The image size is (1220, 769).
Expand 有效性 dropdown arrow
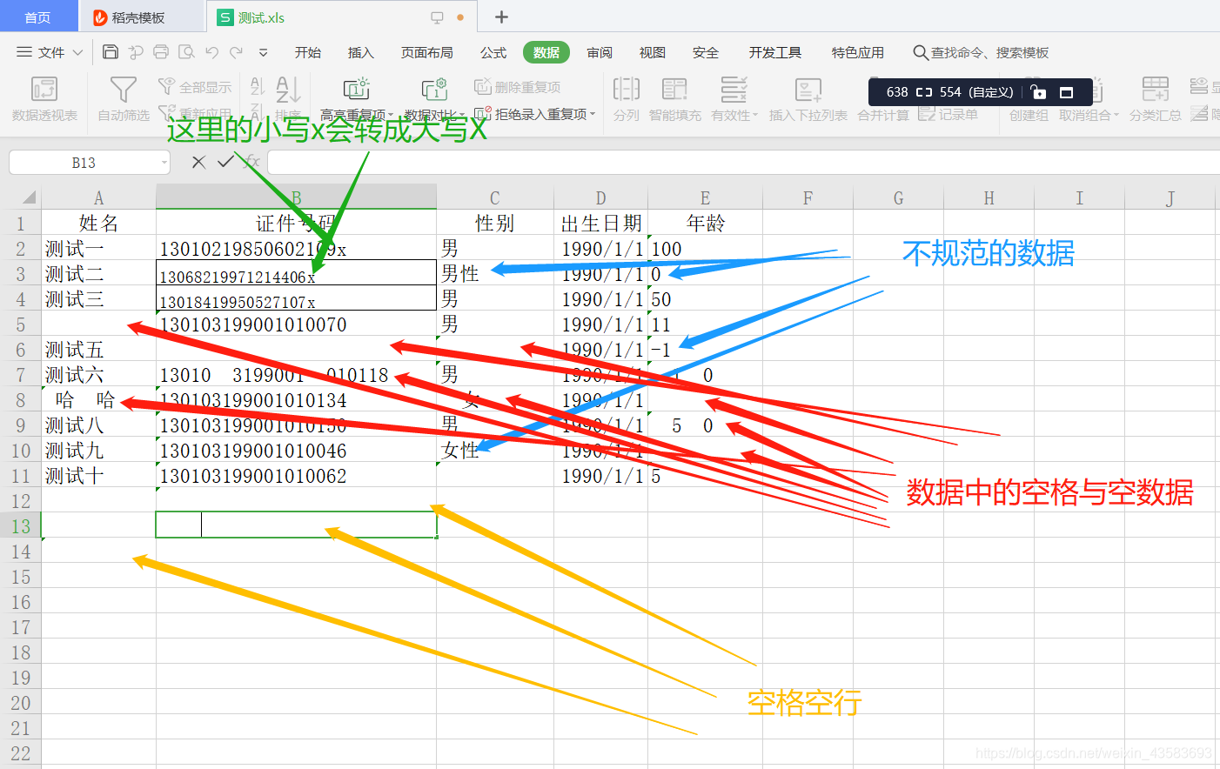[755, 115]
